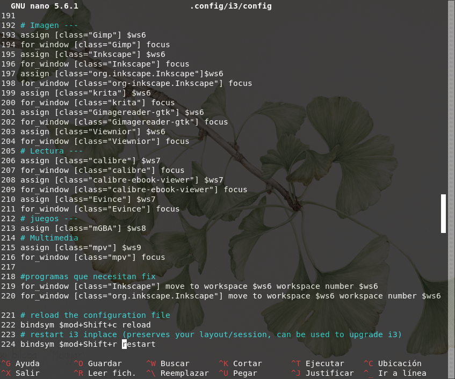
Task: Click the Ayuda help shortcut
Action: coord(21,363)
